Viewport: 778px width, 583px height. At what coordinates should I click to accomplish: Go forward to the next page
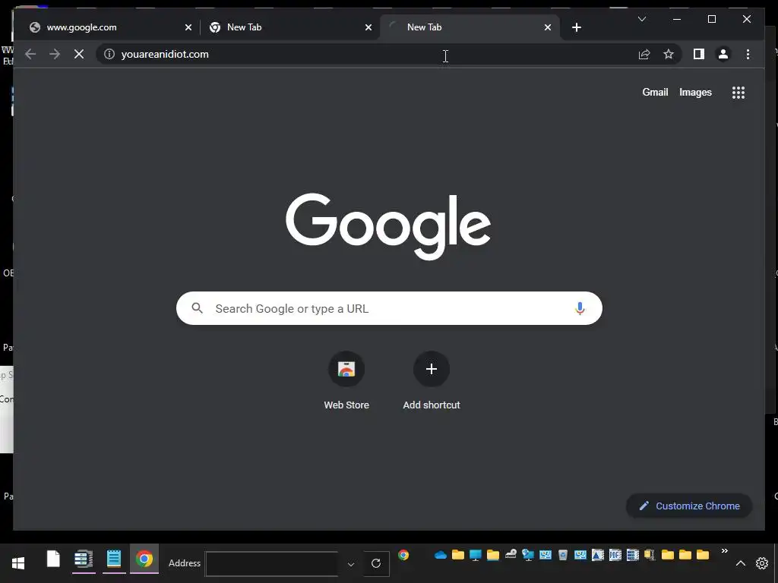click(x=55, y=54)
